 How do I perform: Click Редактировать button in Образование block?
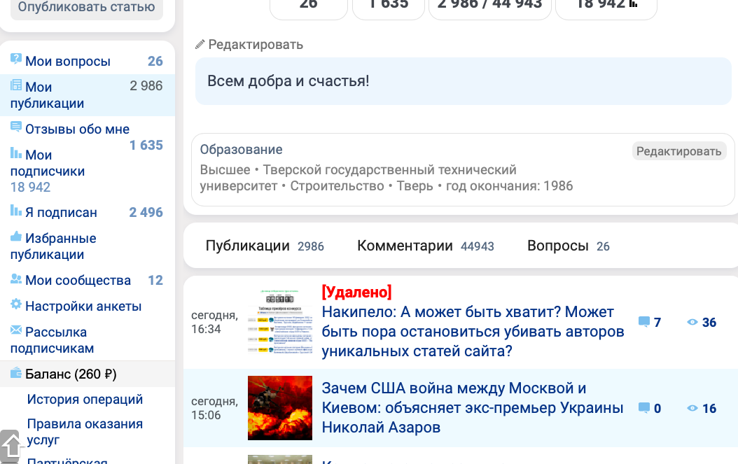click(x=678, y=151)
